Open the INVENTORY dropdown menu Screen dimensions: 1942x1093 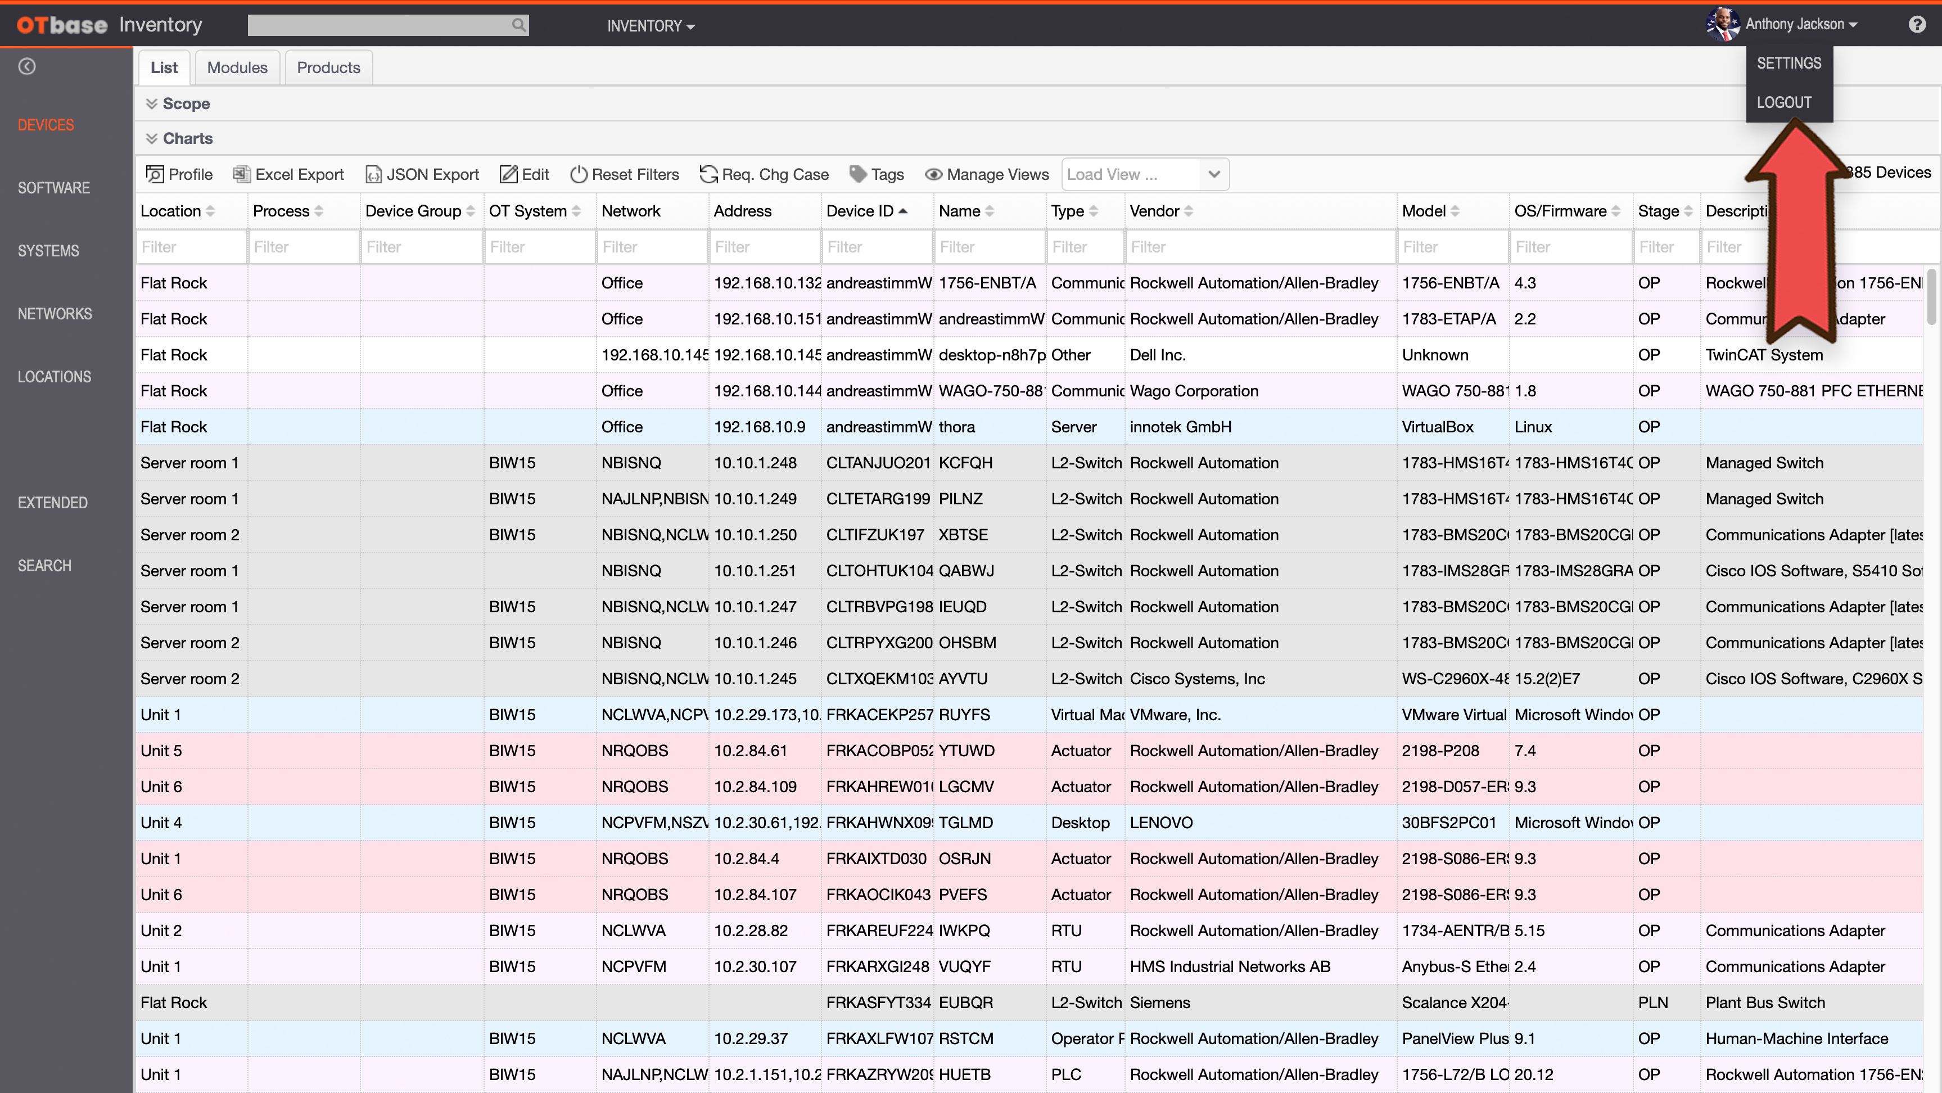pyautogui.click(x=651, y=26)
